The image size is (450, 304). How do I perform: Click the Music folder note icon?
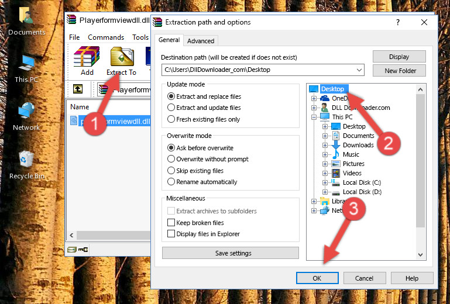335,154
